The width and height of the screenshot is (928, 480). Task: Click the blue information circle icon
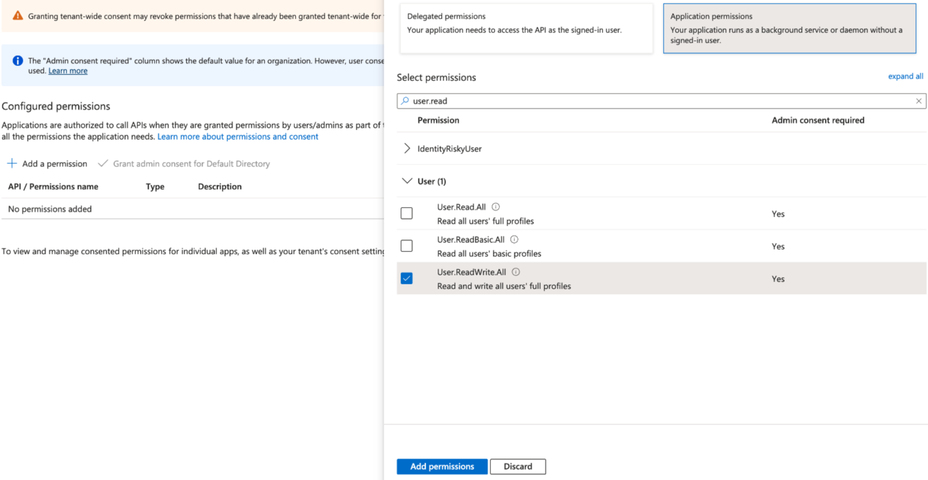tap(18, 61)
